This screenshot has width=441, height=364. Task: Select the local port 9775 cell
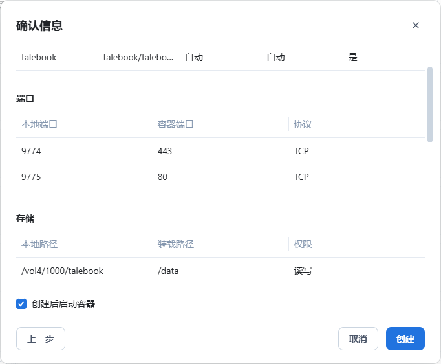[31, 177]
